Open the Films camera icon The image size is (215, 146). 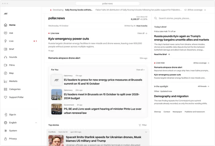click(x=5, y=65)
